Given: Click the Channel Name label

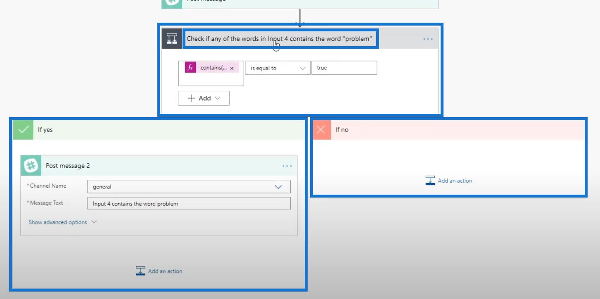Looking at the screenshot, I should (x=48, y=186).
